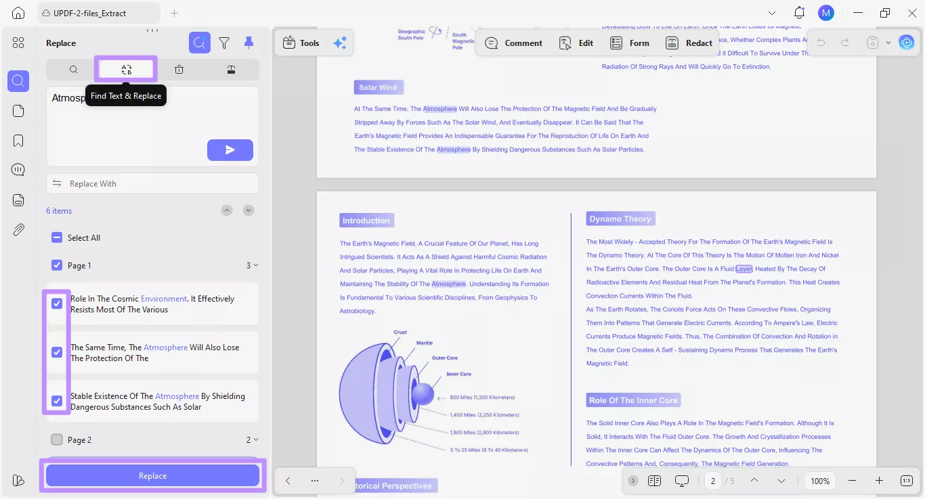The height and width of the screenshot is (499, 925).
Task: Redo the last action
Action: (845, 43)
